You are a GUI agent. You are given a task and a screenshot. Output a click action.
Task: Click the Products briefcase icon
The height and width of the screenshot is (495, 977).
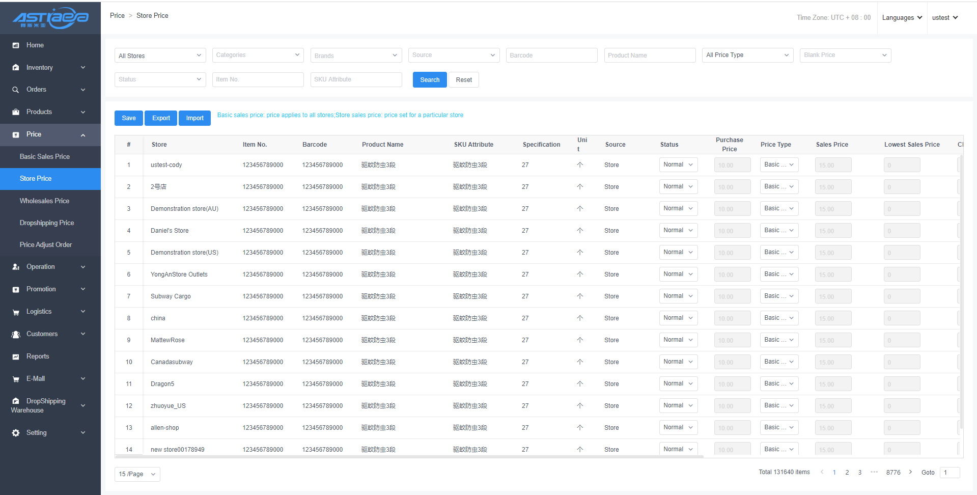click(16, 112)
